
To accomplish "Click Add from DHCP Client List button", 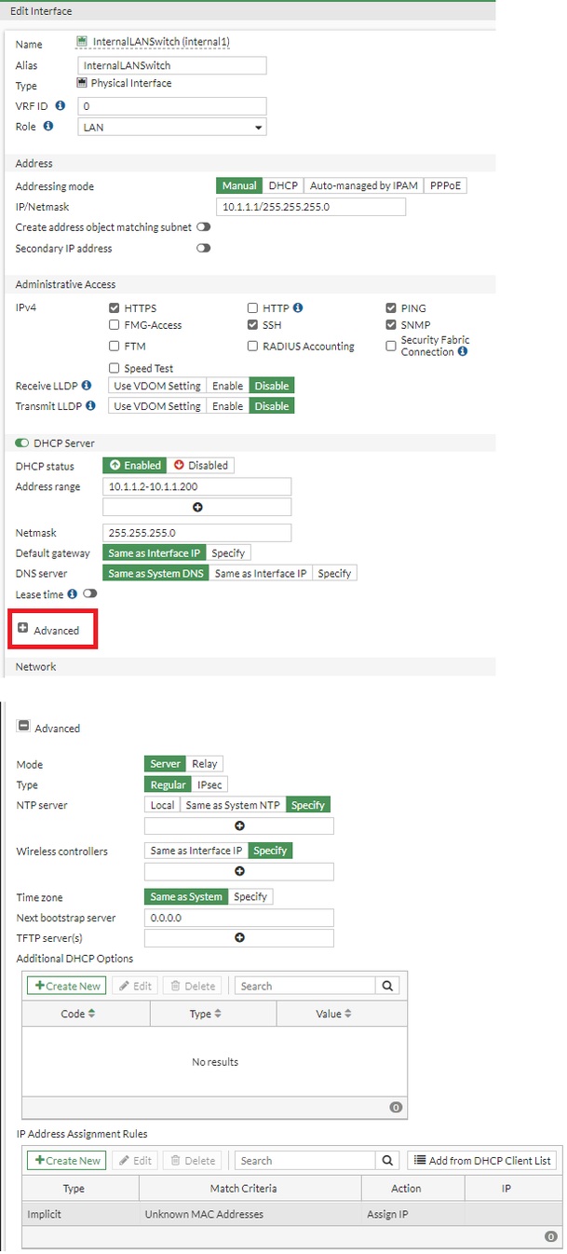I will coord(483,1160).
